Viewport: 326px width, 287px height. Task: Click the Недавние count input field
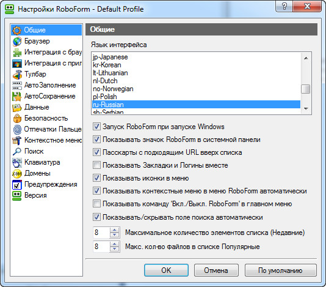tap(101, 233)
